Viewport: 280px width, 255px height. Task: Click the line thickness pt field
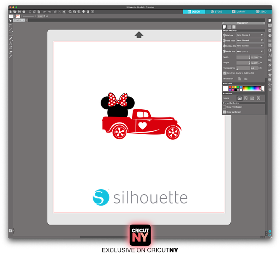[x=40, y=16]
